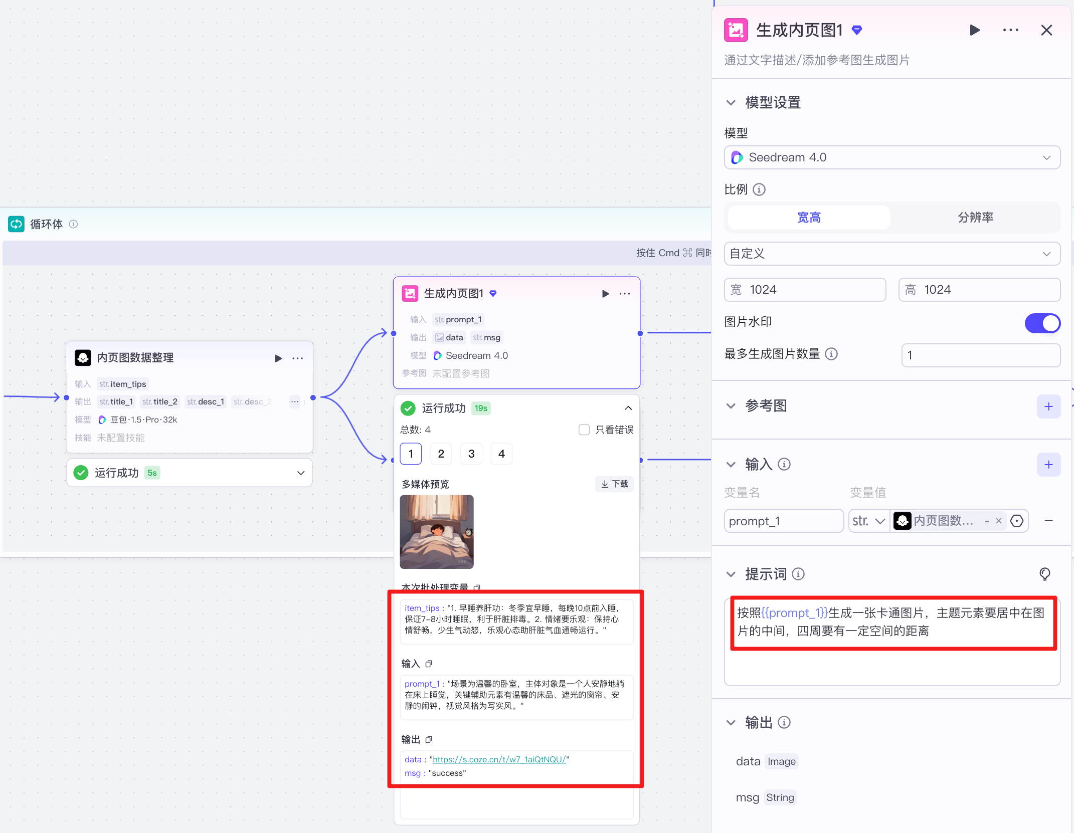Remove prompt_1 input row with minus icon

point(1048,521)
